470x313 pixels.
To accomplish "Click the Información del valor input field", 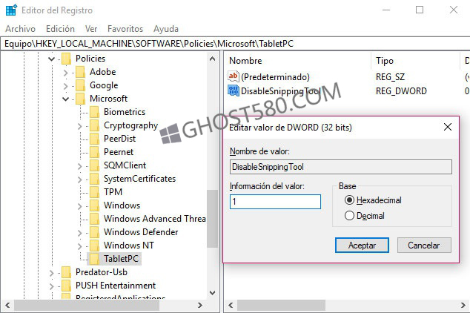I will point(275,202).
